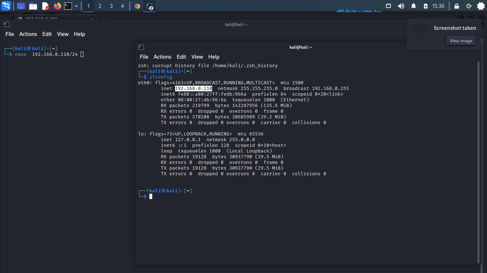This screenshot has height=273, width=487.
Task: Click the 15:36 clock
Action: click(438, 6)
